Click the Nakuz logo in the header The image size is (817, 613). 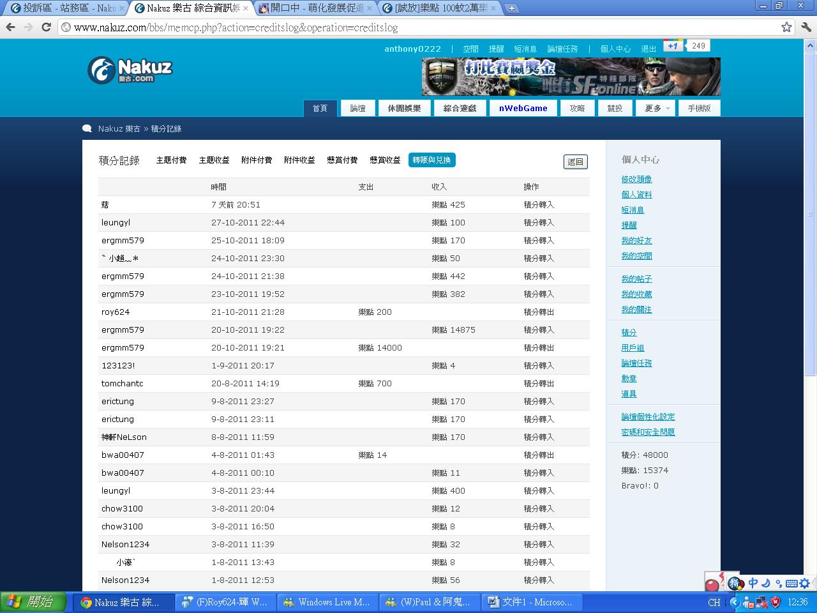130,70
